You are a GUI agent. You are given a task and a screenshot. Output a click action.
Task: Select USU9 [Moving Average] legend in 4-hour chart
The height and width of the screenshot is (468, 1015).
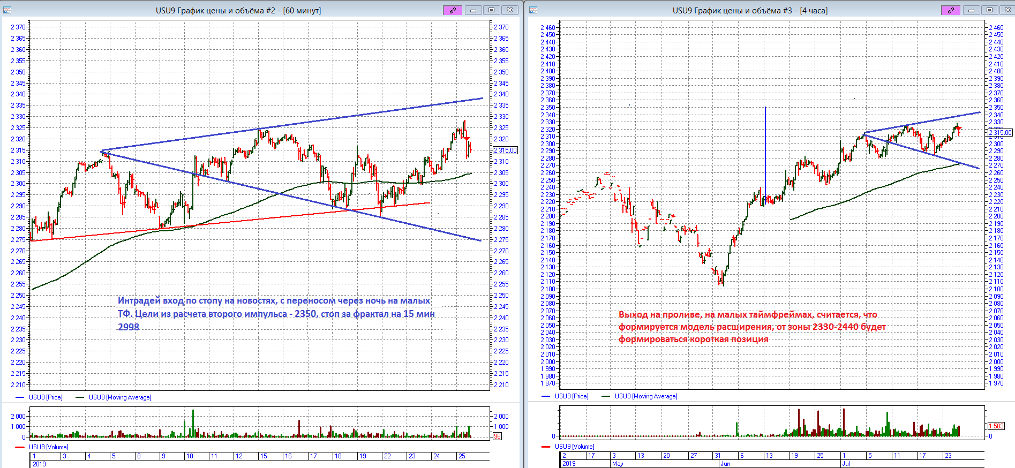point(645,396)
